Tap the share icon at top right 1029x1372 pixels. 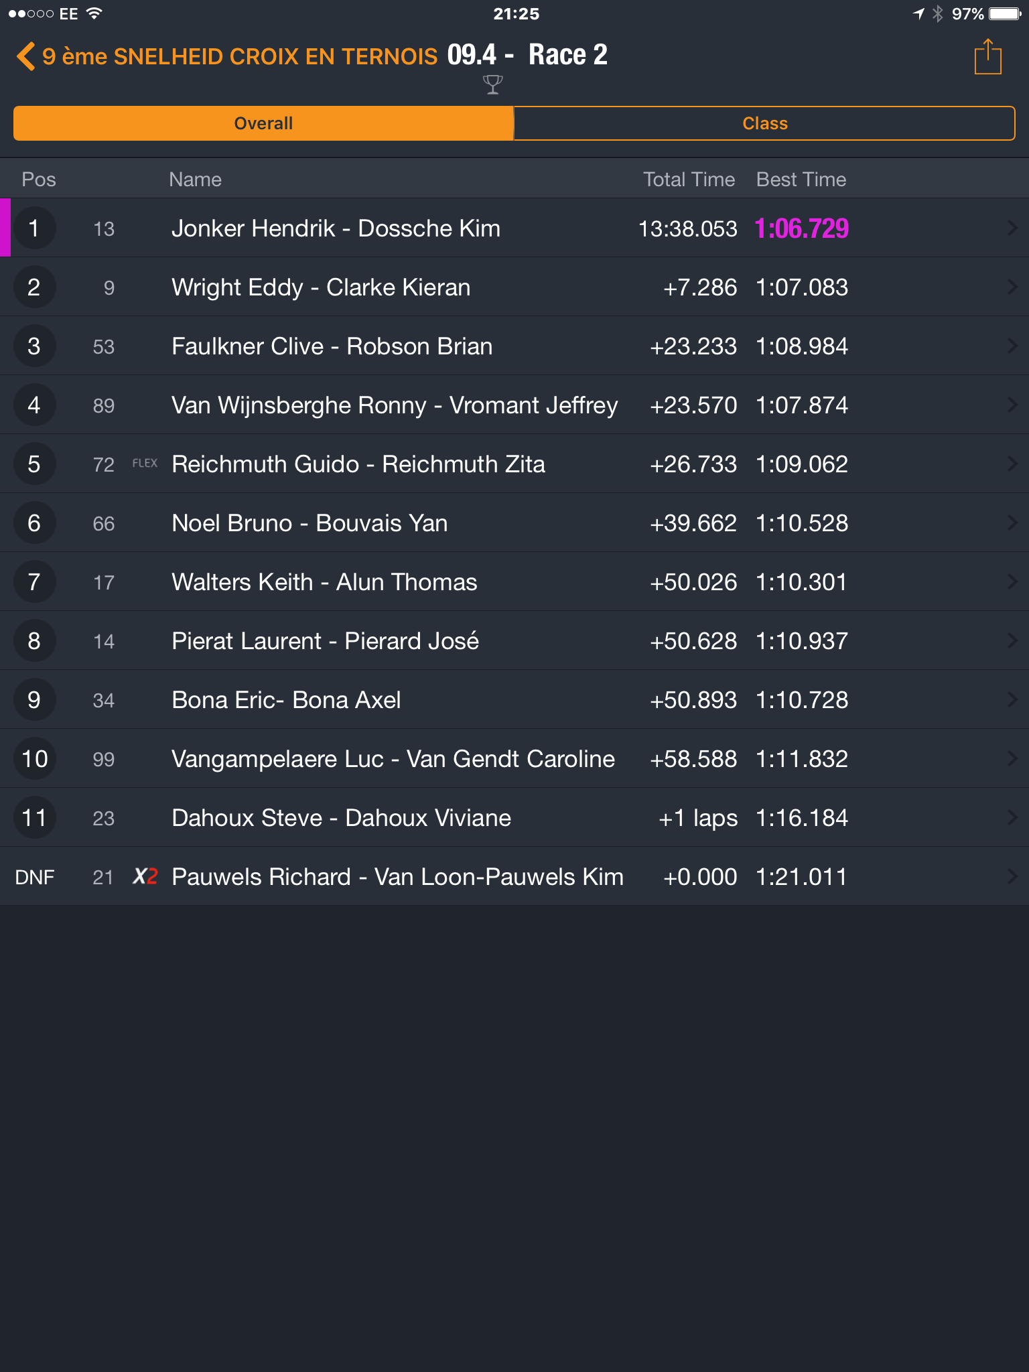pyautogui.click(x=987, y=56)
